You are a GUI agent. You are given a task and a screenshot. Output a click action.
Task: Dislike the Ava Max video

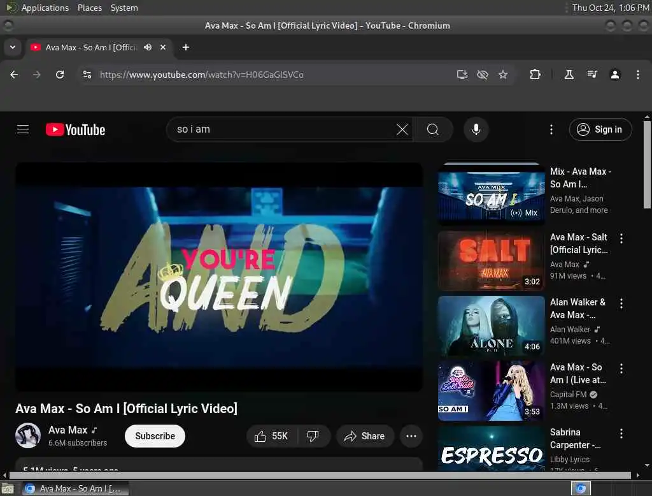pos(313,436)
